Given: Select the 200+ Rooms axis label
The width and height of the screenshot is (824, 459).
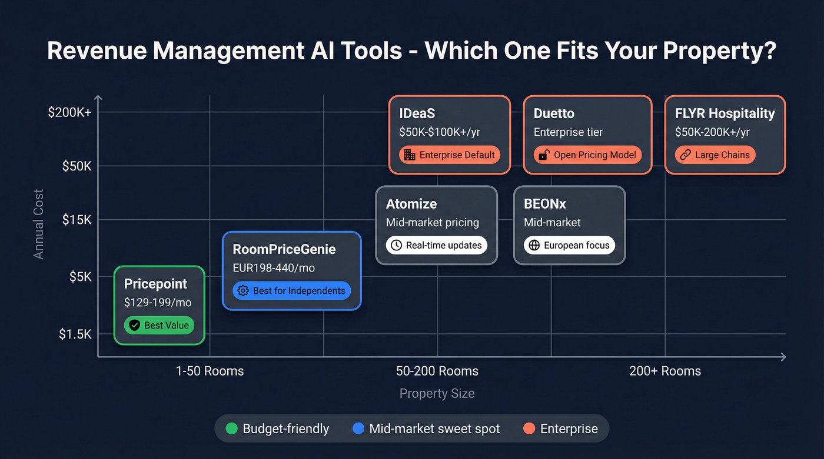Looking at the screenshot, I should 665,371.
